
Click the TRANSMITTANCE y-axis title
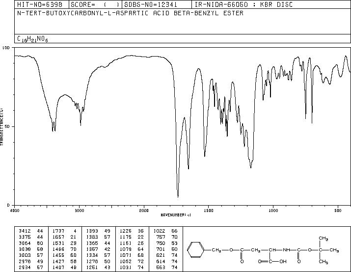pos(1,127)
